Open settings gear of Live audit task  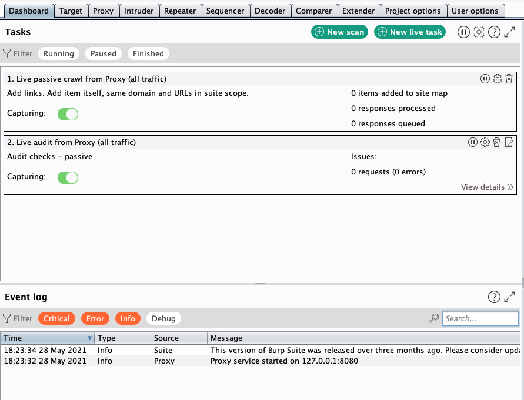(x=485, y=142)
